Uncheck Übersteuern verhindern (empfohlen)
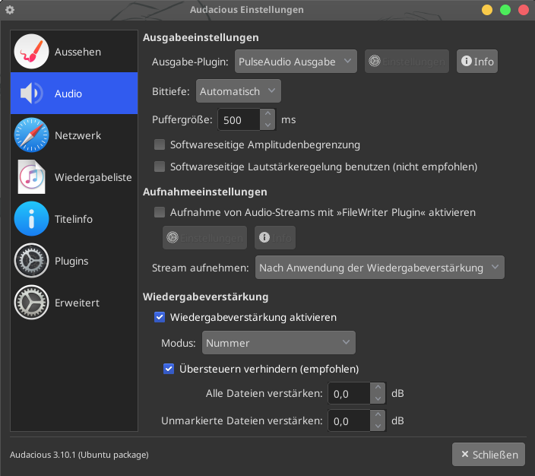 [169, 369]
